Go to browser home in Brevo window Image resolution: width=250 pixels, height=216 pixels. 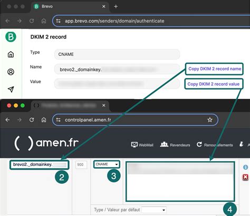(x=44, y=21)
